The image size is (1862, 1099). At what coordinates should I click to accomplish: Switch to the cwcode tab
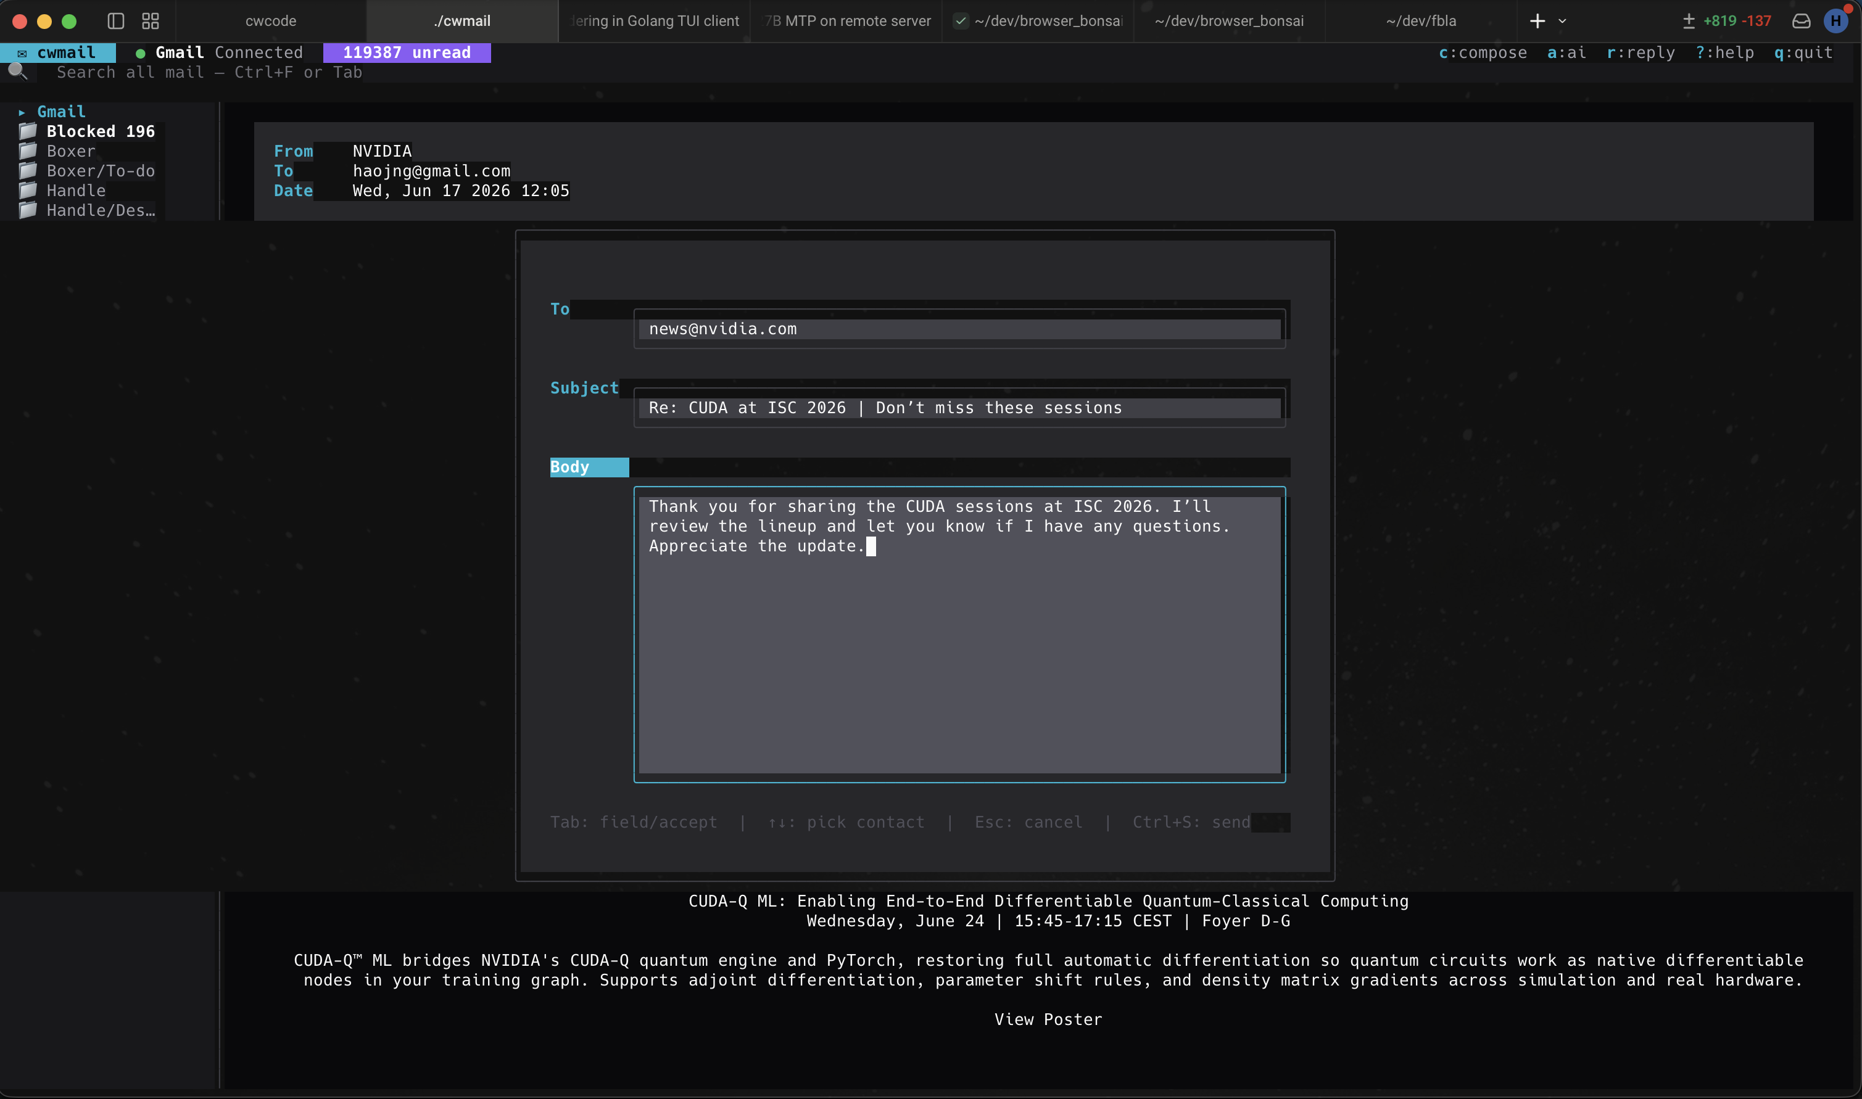[271, 21]
